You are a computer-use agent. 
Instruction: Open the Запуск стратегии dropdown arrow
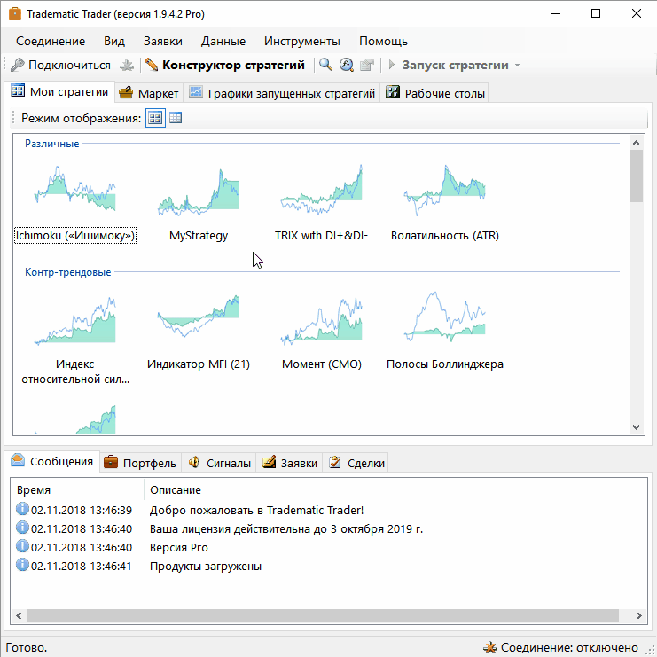point(517,66)
